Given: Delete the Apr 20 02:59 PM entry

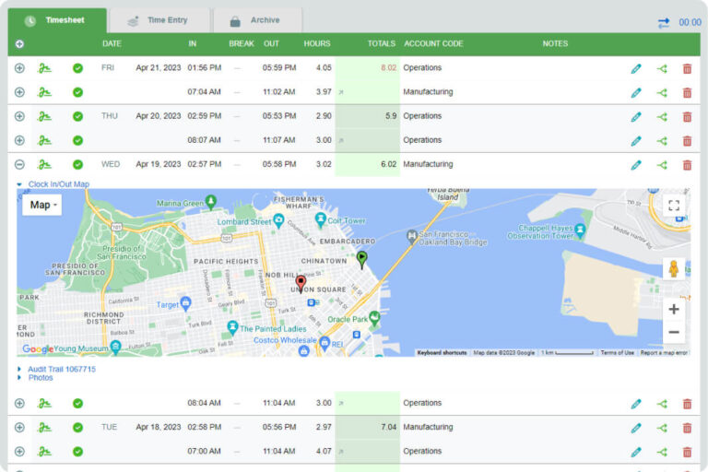Looking at the screenshot, I should click(x=687, y=116).
